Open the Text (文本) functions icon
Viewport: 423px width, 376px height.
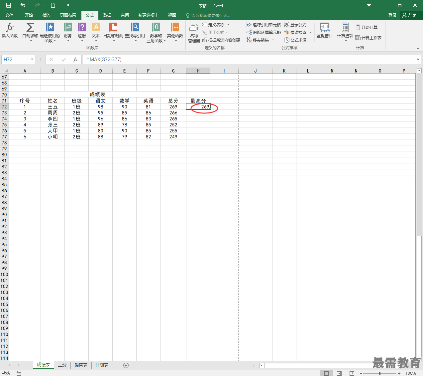pyautogui.click(x=96, y=28)
